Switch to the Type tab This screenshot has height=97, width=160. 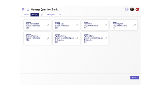click(x=42, y=15)
